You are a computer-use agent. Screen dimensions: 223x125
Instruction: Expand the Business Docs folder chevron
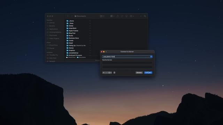[90, 38]
